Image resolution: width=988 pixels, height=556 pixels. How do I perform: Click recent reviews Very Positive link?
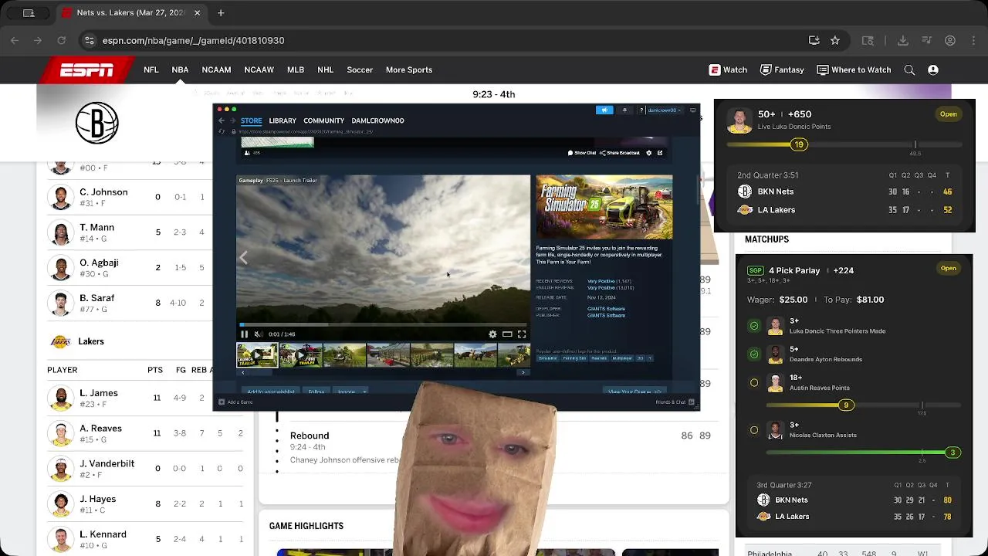click(x=601, y=281)
